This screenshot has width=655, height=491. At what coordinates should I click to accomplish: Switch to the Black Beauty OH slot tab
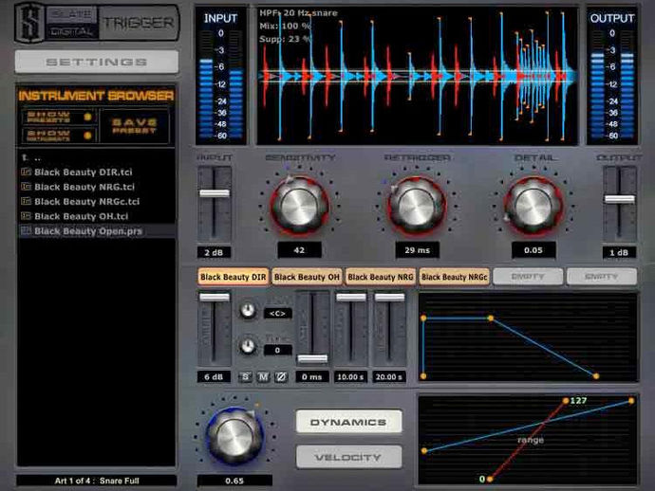pyautogui.click(x=307, y=277)
